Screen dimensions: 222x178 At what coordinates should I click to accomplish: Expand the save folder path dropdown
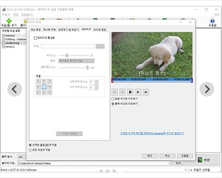[169, 163]
